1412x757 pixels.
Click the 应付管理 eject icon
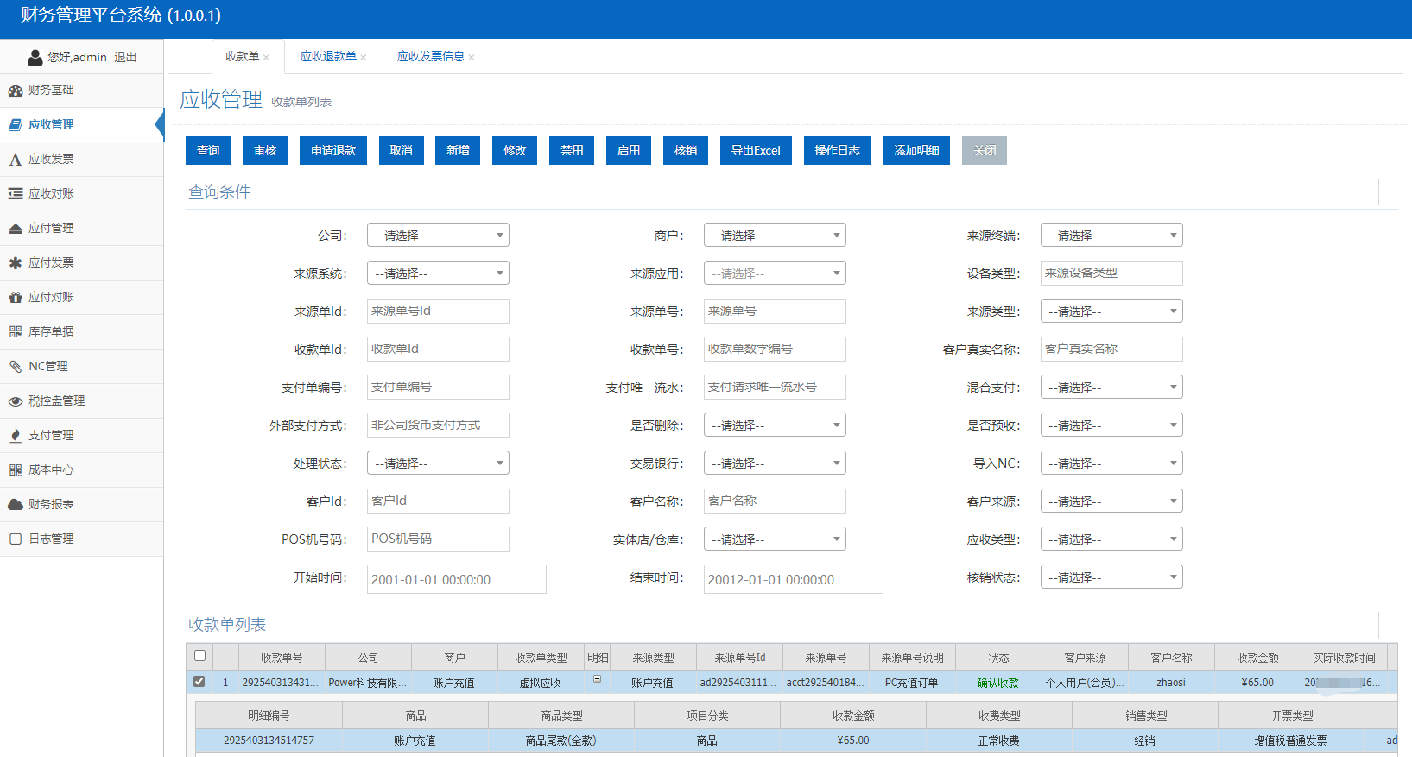16,229
